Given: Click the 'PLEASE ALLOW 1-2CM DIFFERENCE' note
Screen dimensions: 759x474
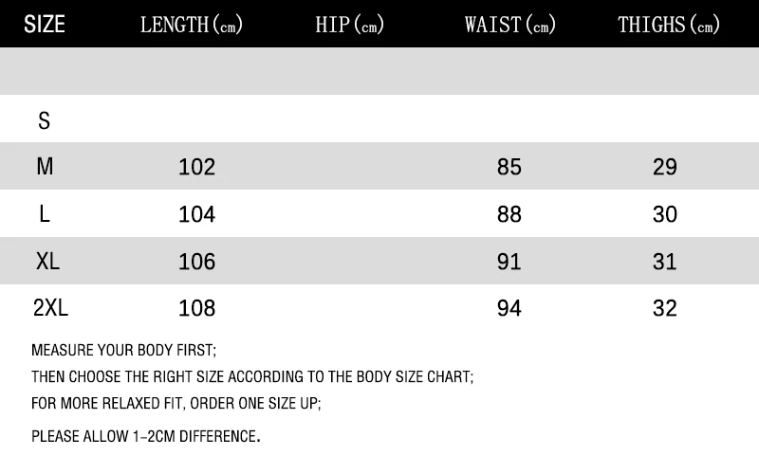Looking at the screenshot, I should pyautogui.click(x=146, y=436).
